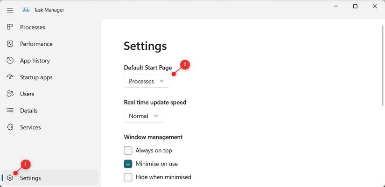Click the Details list icon

pyautogui.click(x=10, y=111)
